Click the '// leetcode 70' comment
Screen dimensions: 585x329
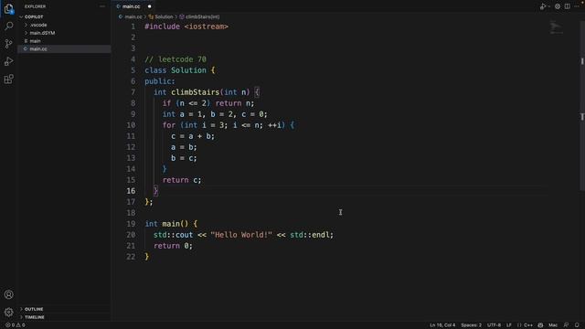[x=175, y=59]
